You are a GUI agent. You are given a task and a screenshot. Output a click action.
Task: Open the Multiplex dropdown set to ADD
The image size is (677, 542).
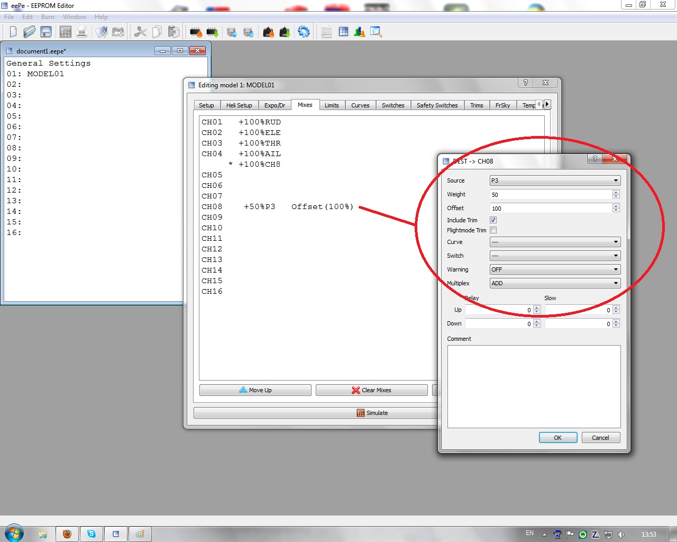(555, 283)
